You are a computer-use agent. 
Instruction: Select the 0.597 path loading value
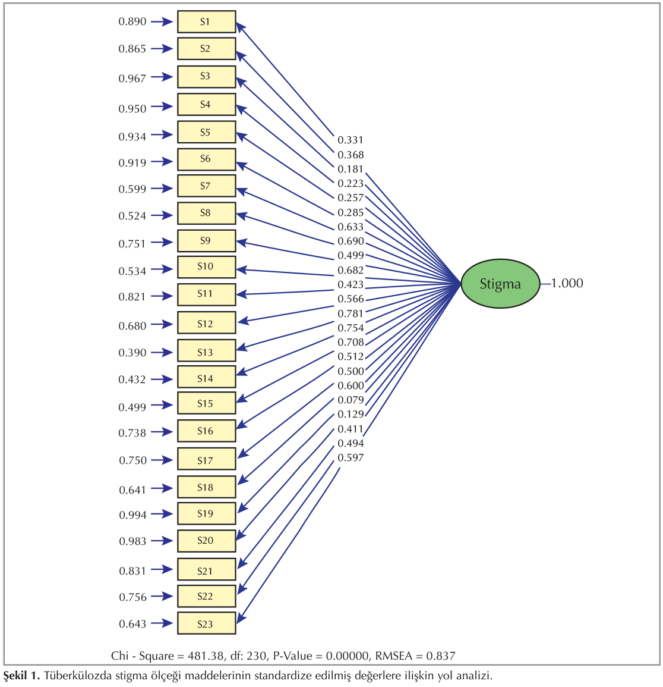(351, 458)
